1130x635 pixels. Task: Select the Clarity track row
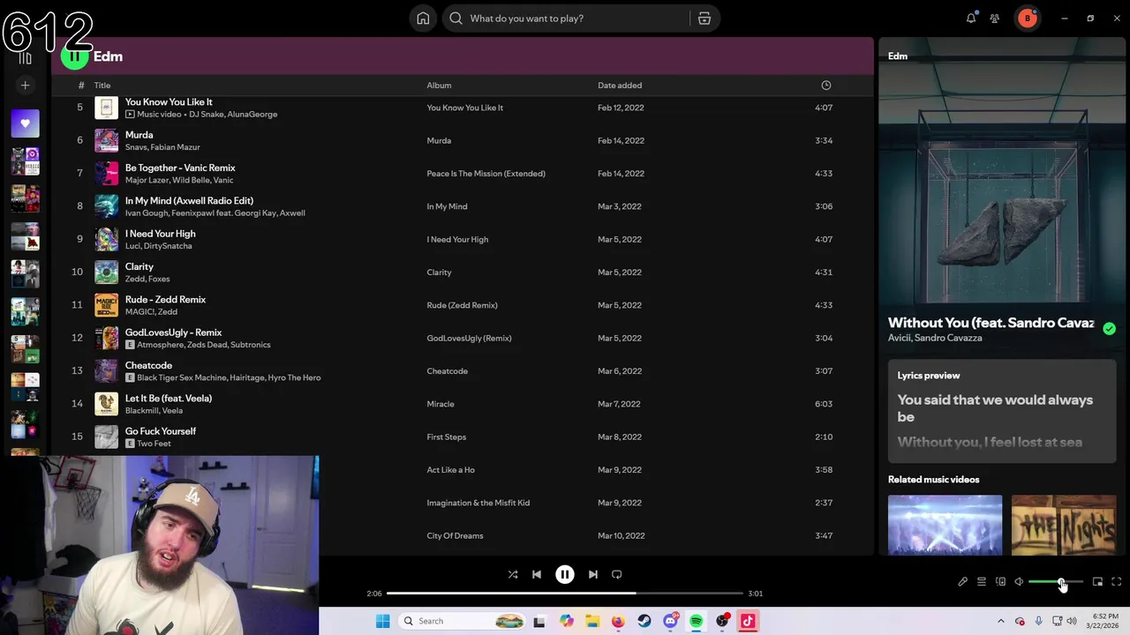463,273
